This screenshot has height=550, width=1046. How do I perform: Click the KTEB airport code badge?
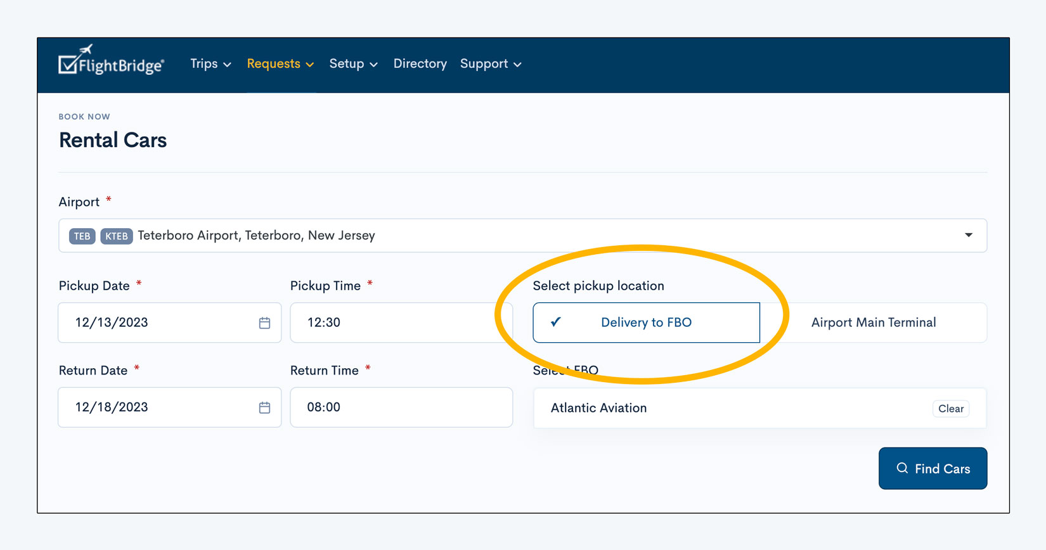click(x=116, y=236)
